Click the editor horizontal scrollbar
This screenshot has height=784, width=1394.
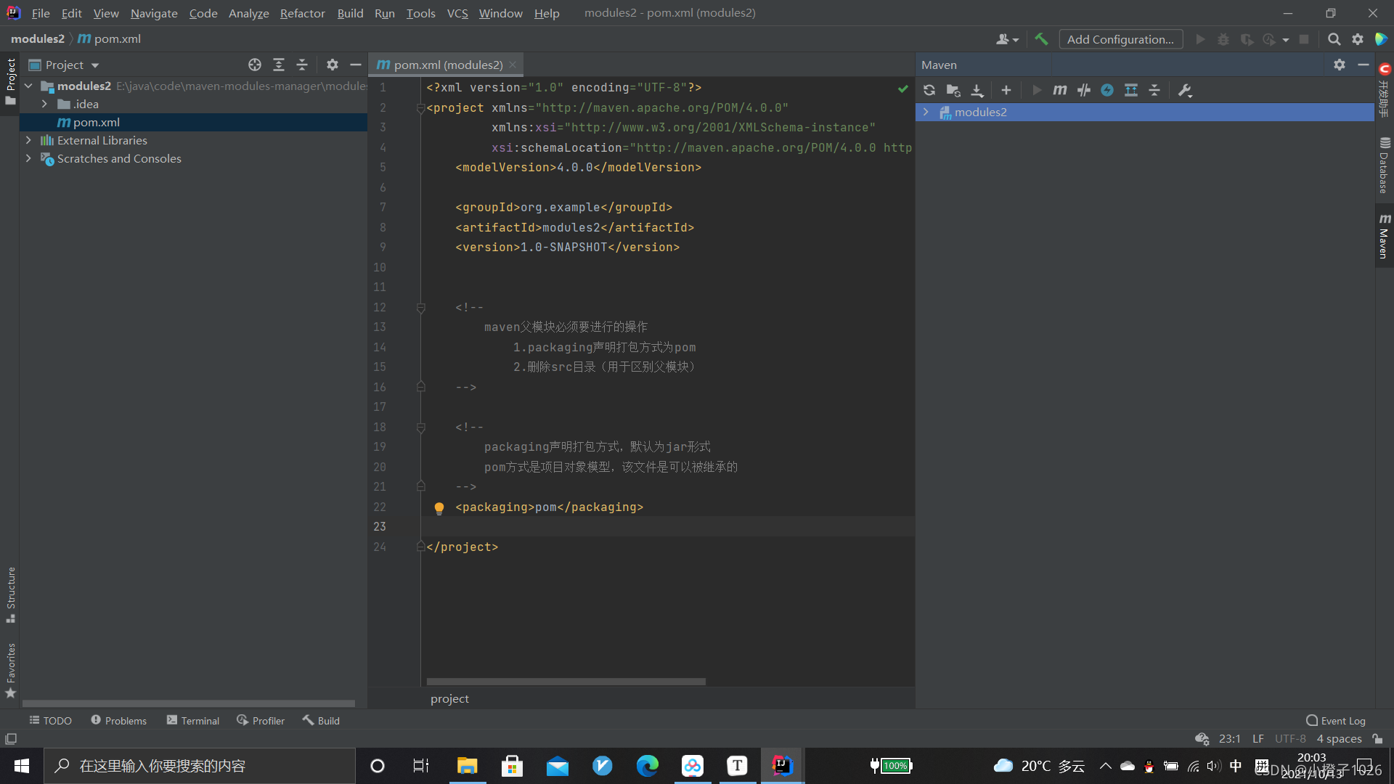(x=566, y=682)
